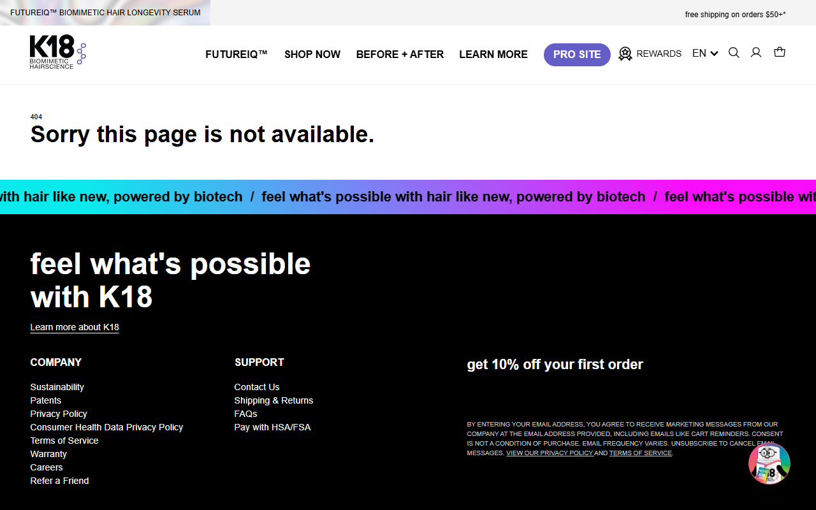Open the Terms of Service link under Company

tap(64, 441)
